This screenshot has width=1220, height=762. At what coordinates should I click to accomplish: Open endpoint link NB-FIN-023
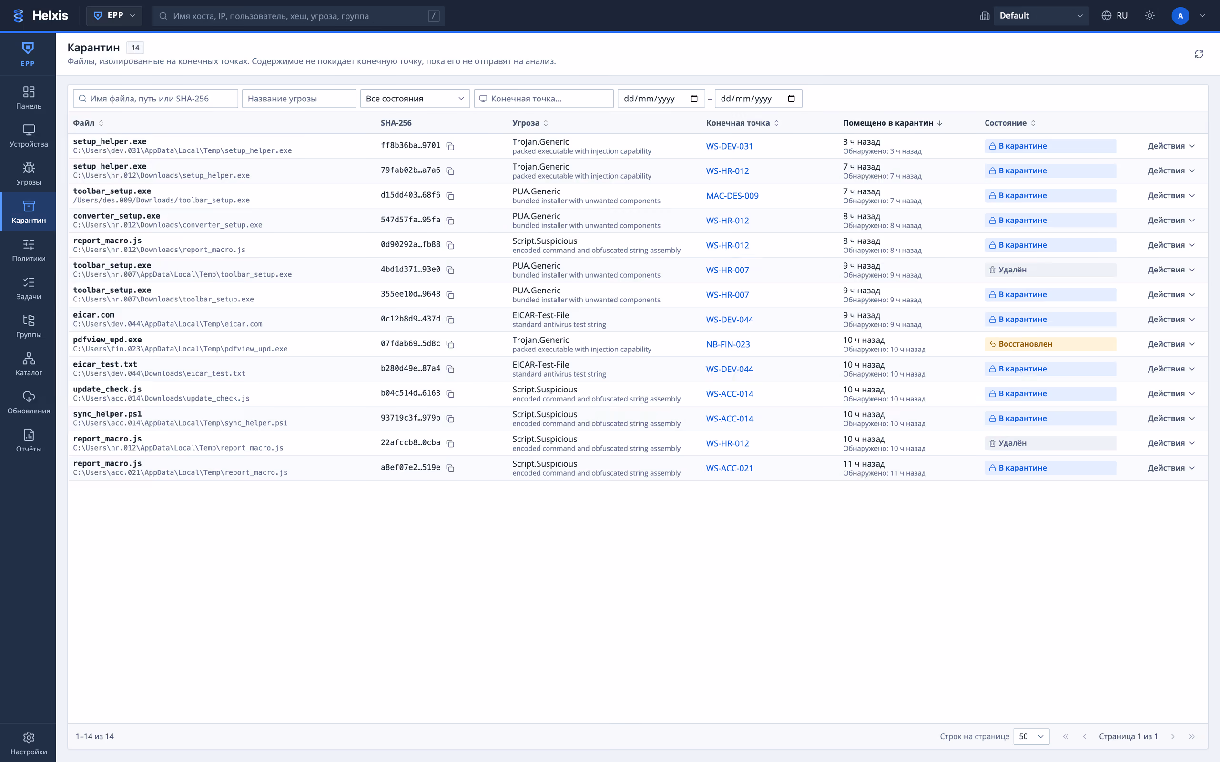727,344
